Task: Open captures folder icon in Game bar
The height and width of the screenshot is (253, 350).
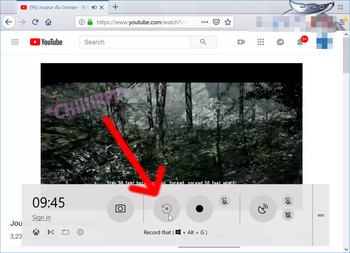Action: 66,232
